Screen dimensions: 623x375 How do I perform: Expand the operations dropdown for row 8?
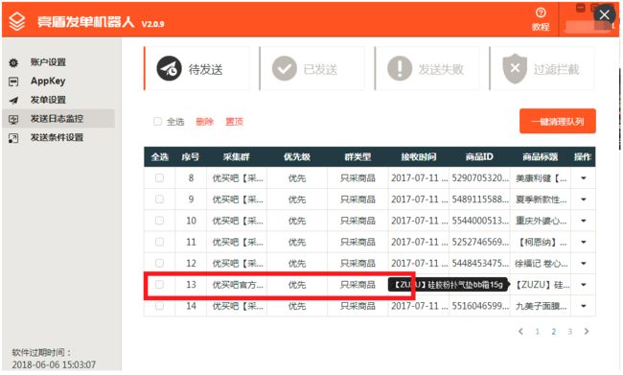coord(584,178)
